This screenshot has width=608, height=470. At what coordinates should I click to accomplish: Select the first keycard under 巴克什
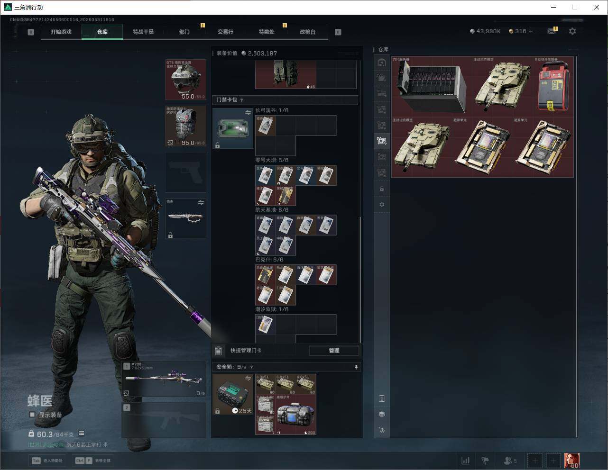266,275
